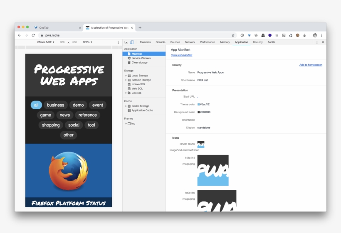Switch to the Elements tab
The image size is (341, 233).
pyautogui.click(x=145, y=42)
